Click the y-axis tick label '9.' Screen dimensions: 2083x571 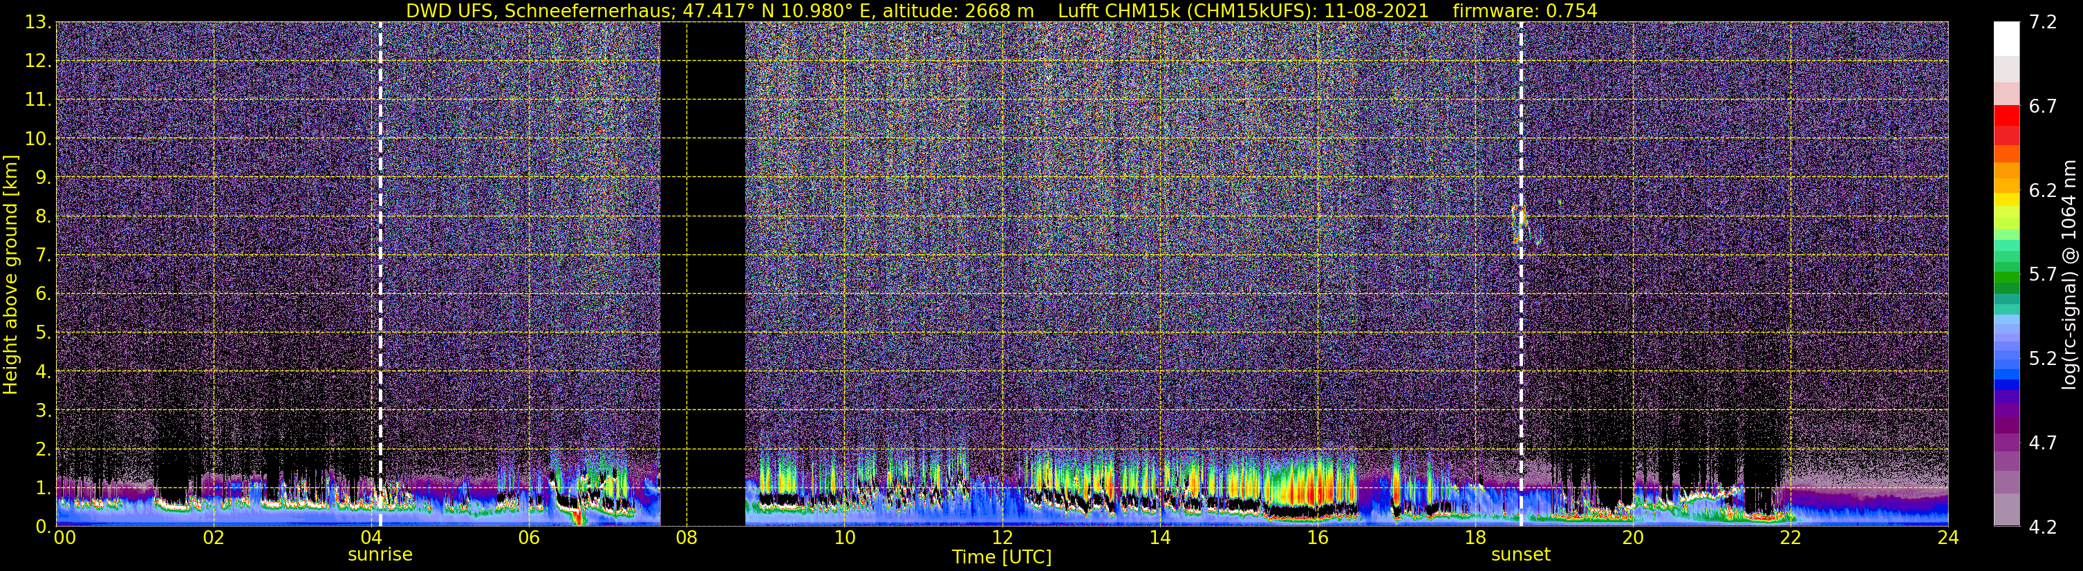pyautogui.click(x=43, y=178)
